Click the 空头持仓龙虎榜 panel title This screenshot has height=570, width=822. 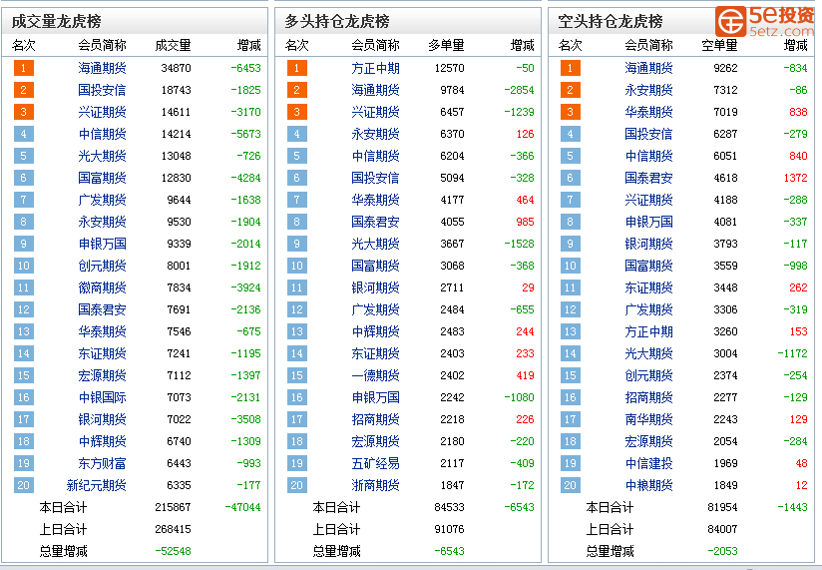click(611, 22)
